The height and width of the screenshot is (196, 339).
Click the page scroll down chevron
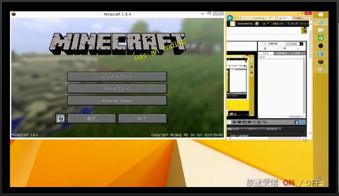point(310,133)
